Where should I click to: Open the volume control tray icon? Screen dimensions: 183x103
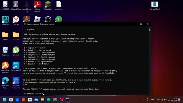pos(162,100)
